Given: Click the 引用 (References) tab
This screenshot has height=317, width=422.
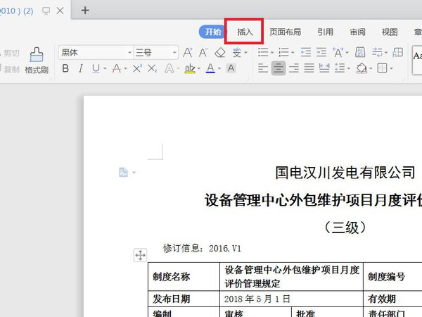Looking at the screenshot, I should coord(325,32).
